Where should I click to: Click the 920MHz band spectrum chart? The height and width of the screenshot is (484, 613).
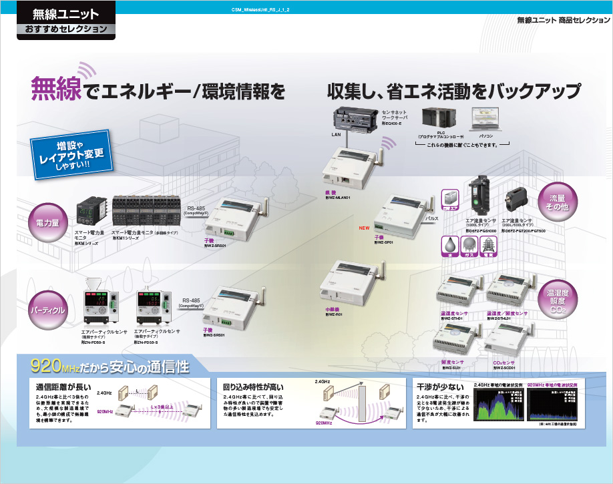pos(552,405)
